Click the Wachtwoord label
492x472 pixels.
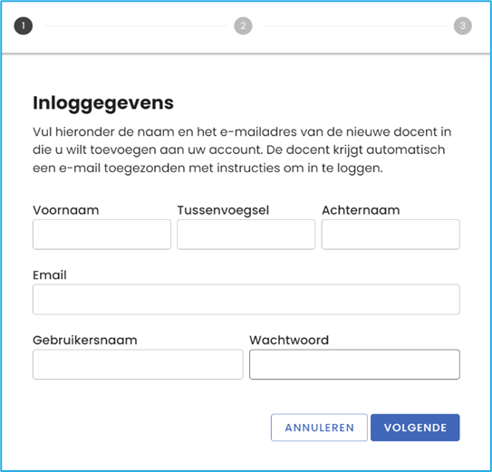click(x=289, y=340)
